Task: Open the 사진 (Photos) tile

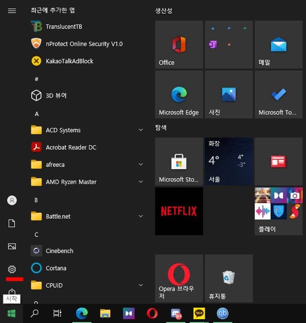Action: point(229,94)
